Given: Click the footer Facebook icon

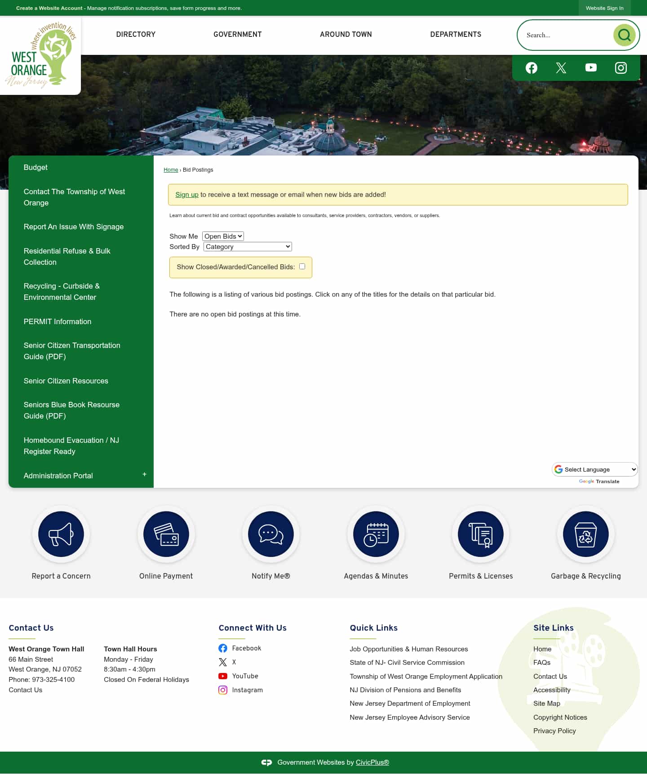Looking at the screenshot, I should point(223,648).
